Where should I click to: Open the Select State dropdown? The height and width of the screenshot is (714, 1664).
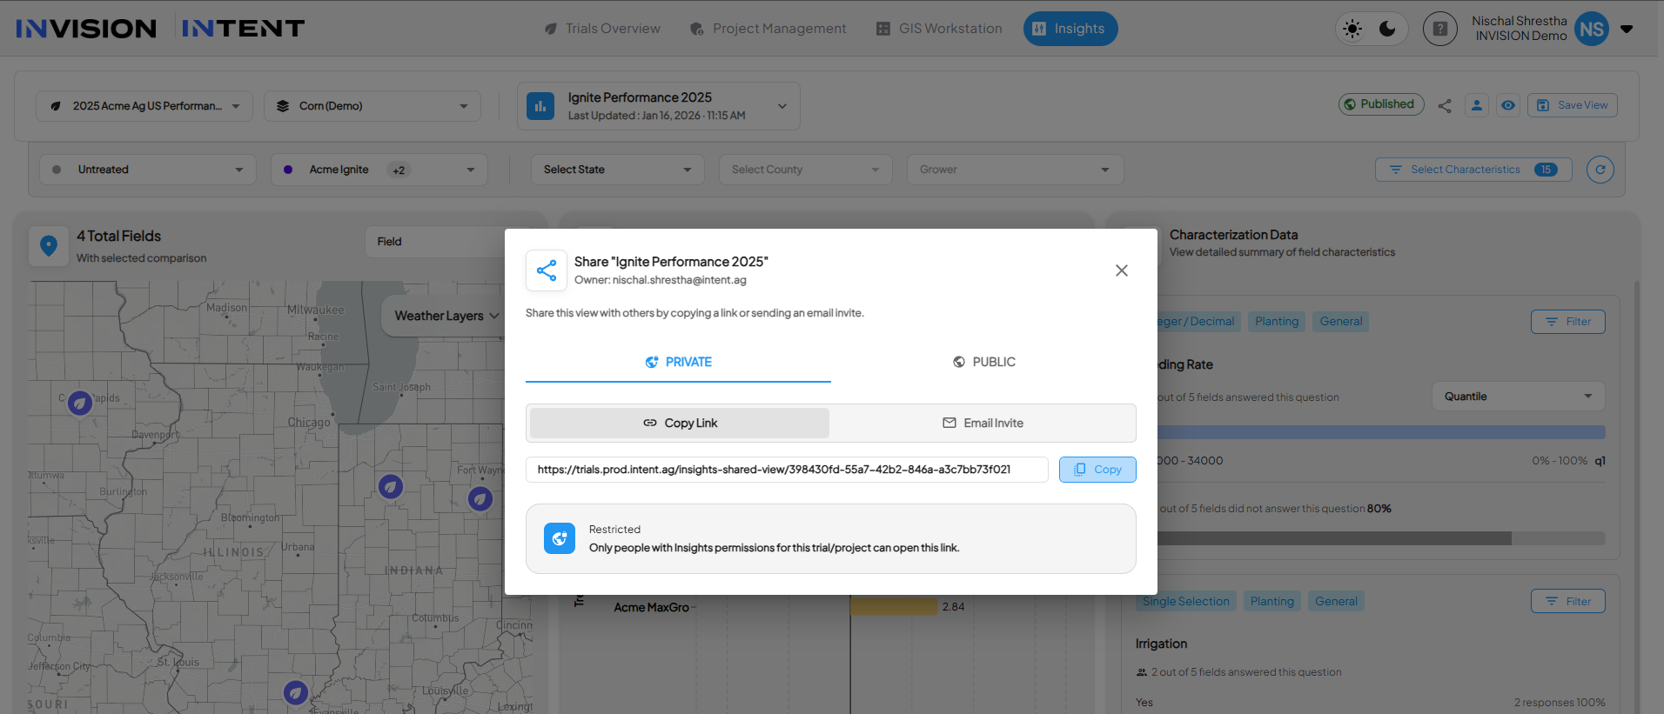(617, 170)
